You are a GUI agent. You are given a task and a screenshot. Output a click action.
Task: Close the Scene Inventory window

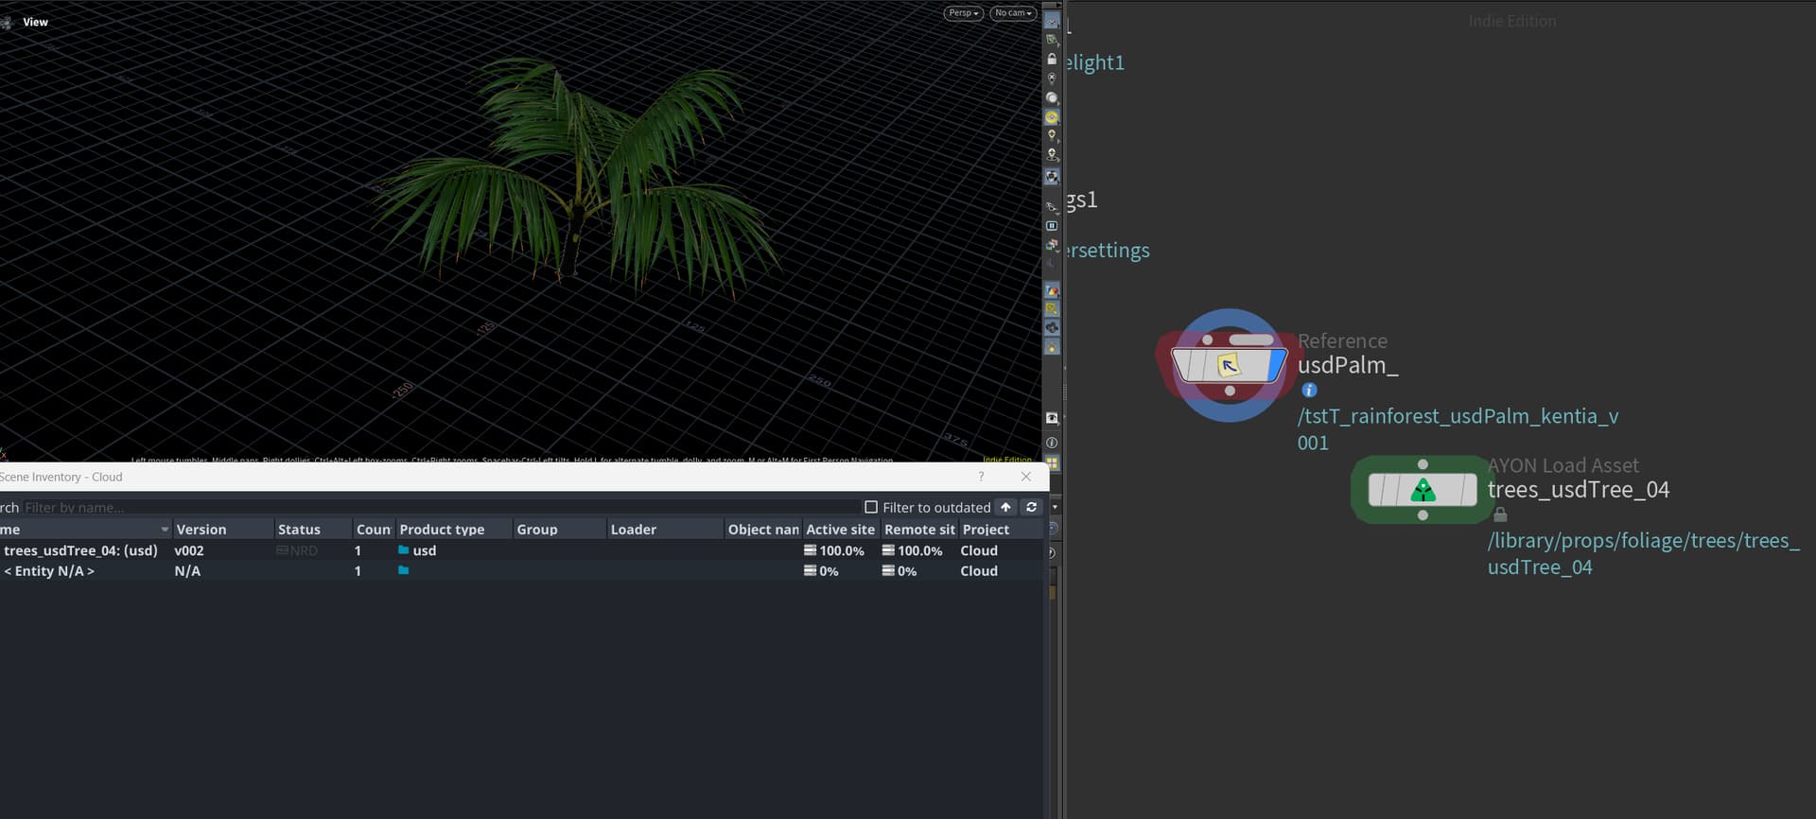click(1026, 477)
